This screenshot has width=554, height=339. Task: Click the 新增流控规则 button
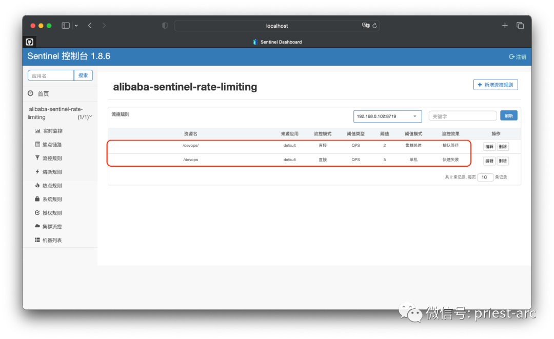click(496, 85)
